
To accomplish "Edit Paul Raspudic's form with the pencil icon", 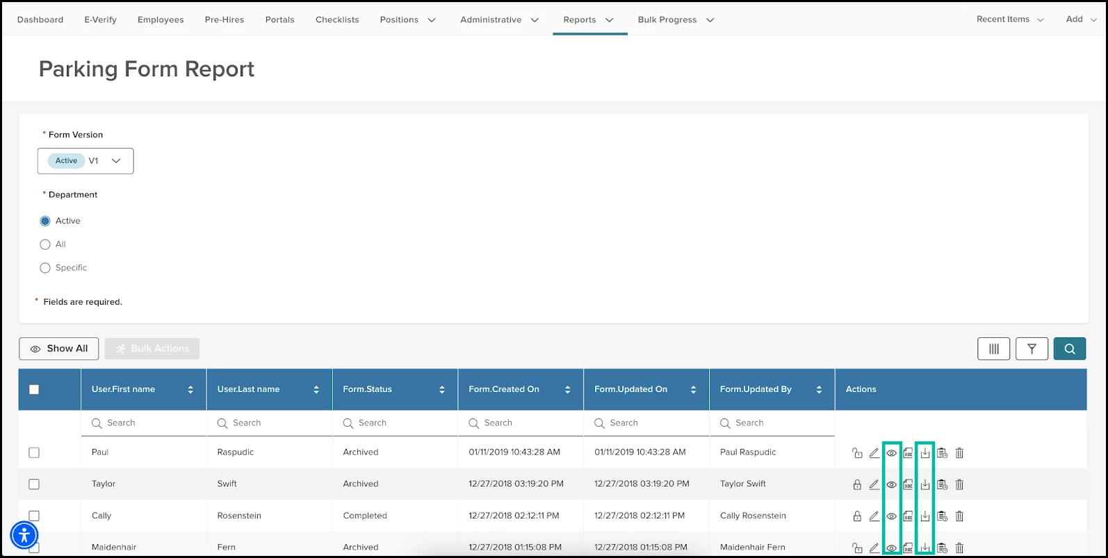I will pos(874,453).
